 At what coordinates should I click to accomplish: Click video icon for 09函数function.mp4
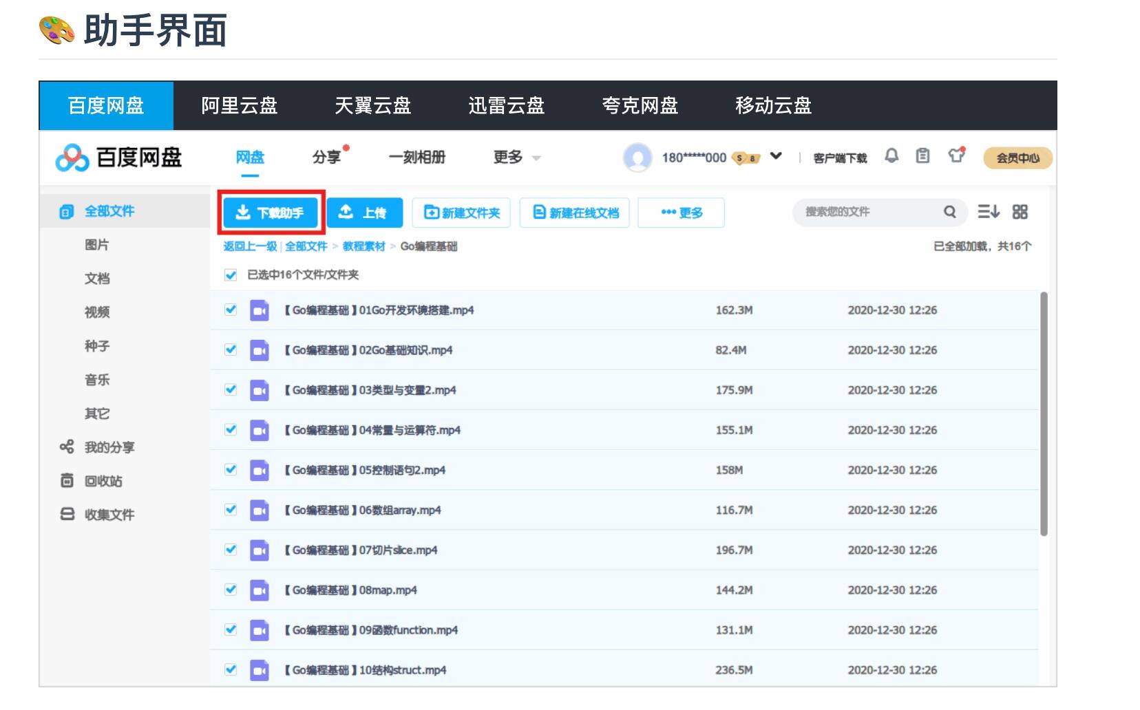tap(260, 630)
